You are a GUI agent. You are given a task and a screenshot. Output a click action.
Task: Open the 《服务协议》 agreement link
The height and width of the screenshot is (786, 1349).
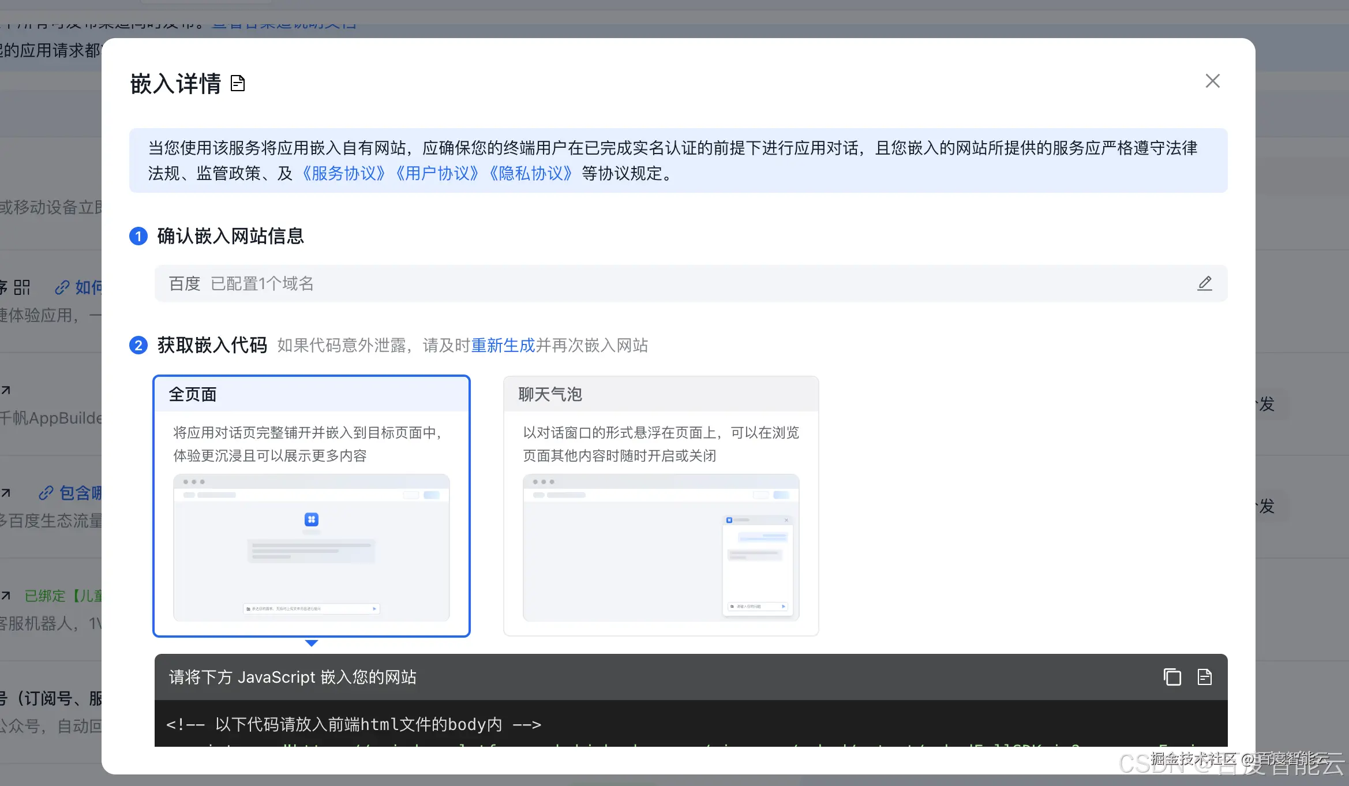coord(344,174)
